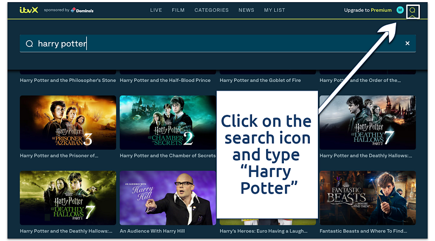Image resolution: width=435 pixels, height=241 pixels.
Task: Open the Domino's sponsor logo
Action: (x=82, y=10)
